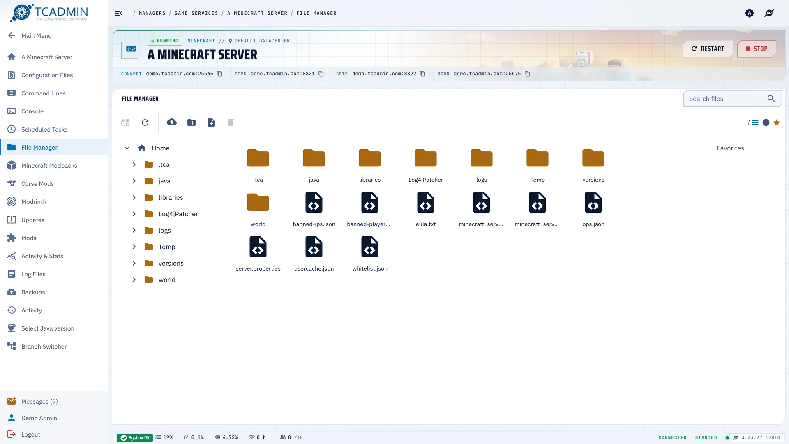This screenshot has height=444, width=789.
Task: Expand the world folder in tree
Action: coord(134,280)
